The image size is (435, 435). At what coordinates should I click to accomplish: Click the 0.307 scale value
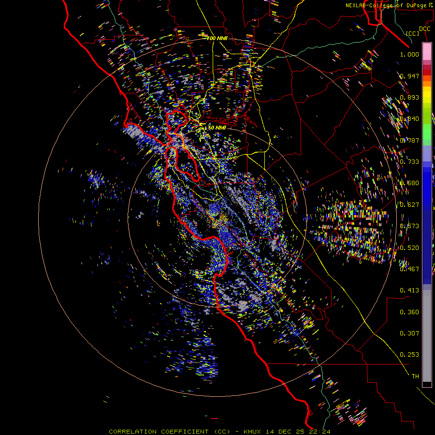coord(409,333)
